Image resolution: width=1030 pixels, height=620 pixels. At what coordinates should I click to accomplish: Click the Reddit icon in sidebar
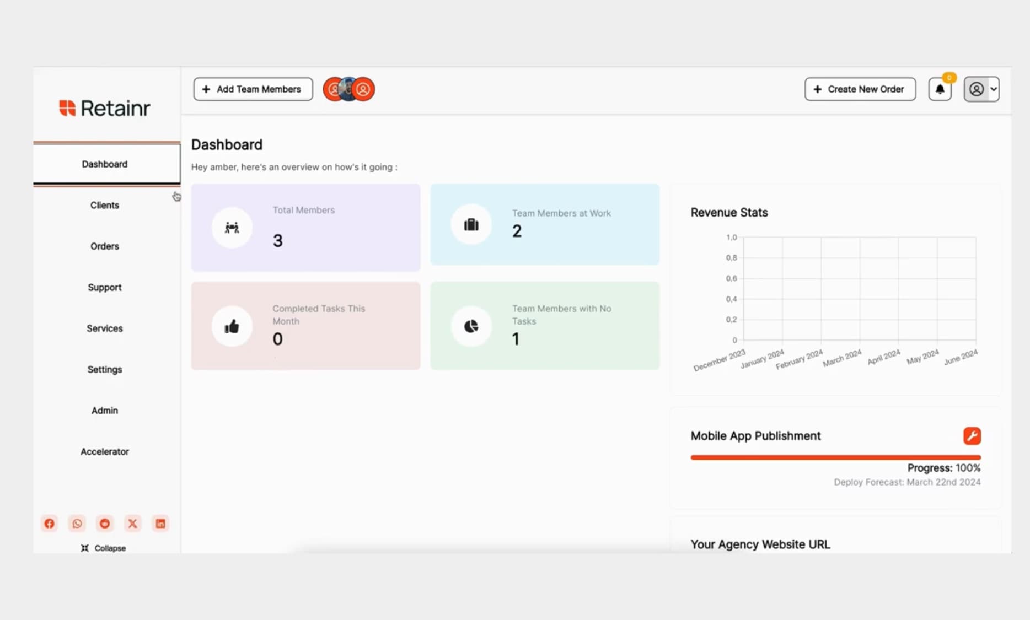click(x=105, y=524)
